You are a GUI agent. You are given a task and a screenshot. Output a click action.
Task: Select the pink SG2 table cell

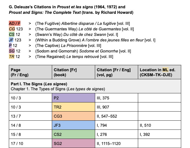pyautogui.click(x=73, y=143)
